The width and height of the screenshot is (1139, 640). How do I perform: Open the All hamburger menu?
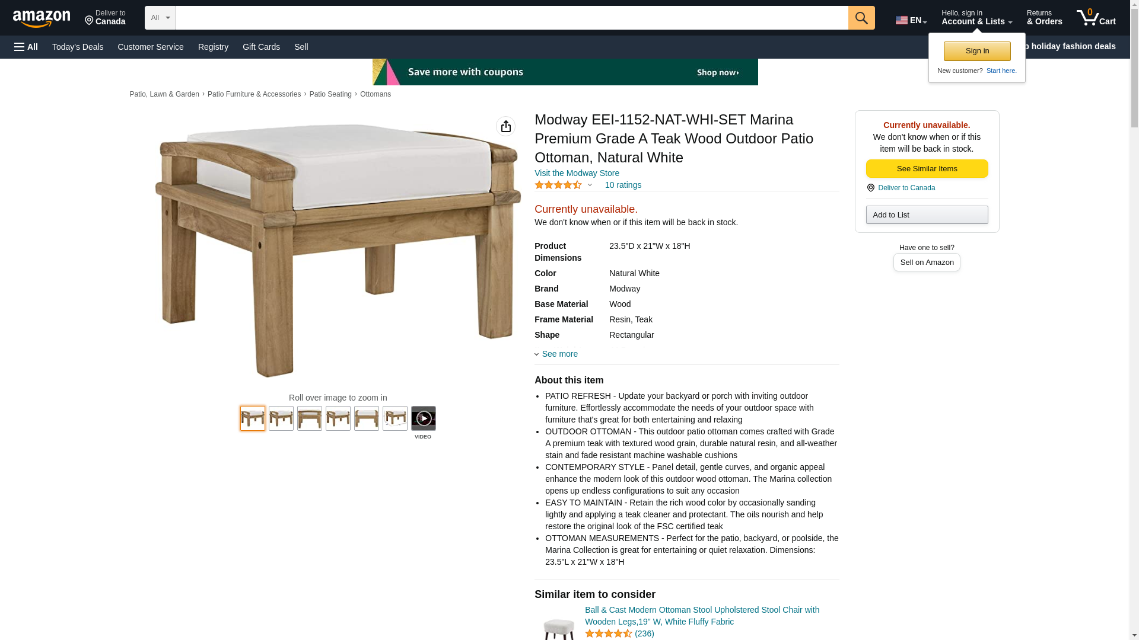pyautogui.click(x=26, y=47)
